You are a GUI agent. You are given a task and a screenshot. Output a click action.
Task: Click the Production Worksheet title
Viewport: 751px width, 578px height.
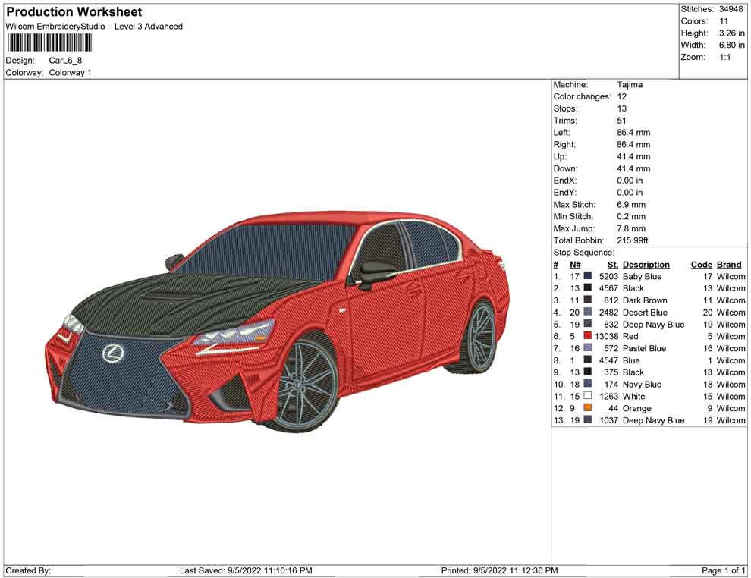(x=74, y=12)
